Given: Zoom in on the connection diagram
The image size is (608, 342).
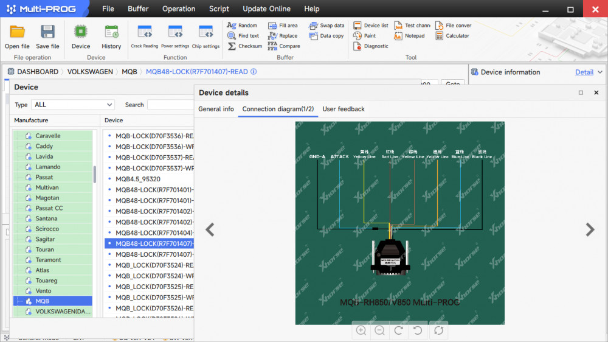Looking at the screenshot, I should 361,330.
